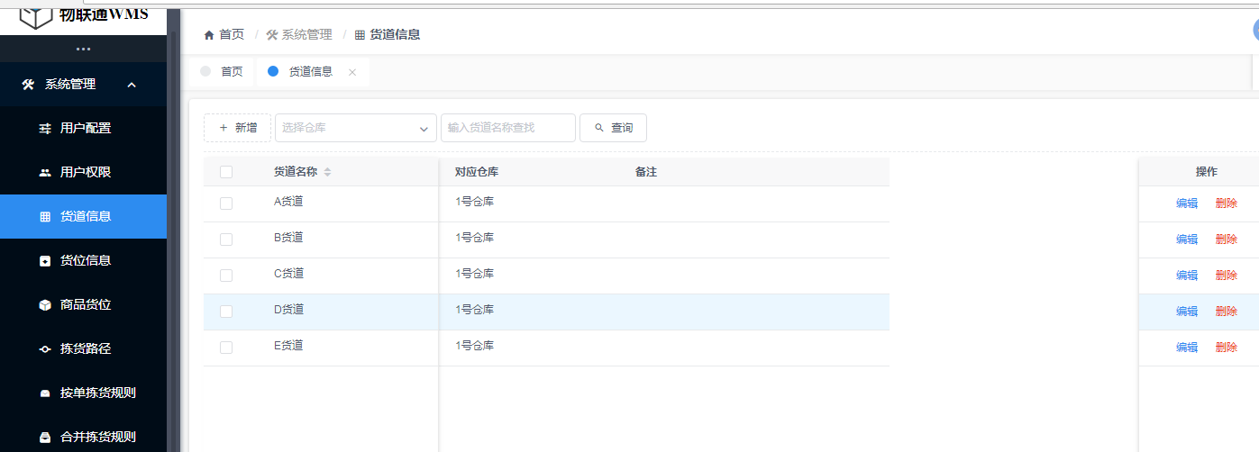Image resolution: width=1259 pixels, height=452 pixels.
Task: Click the 系统管理 breadcrumb text
Action: [307, 34]
